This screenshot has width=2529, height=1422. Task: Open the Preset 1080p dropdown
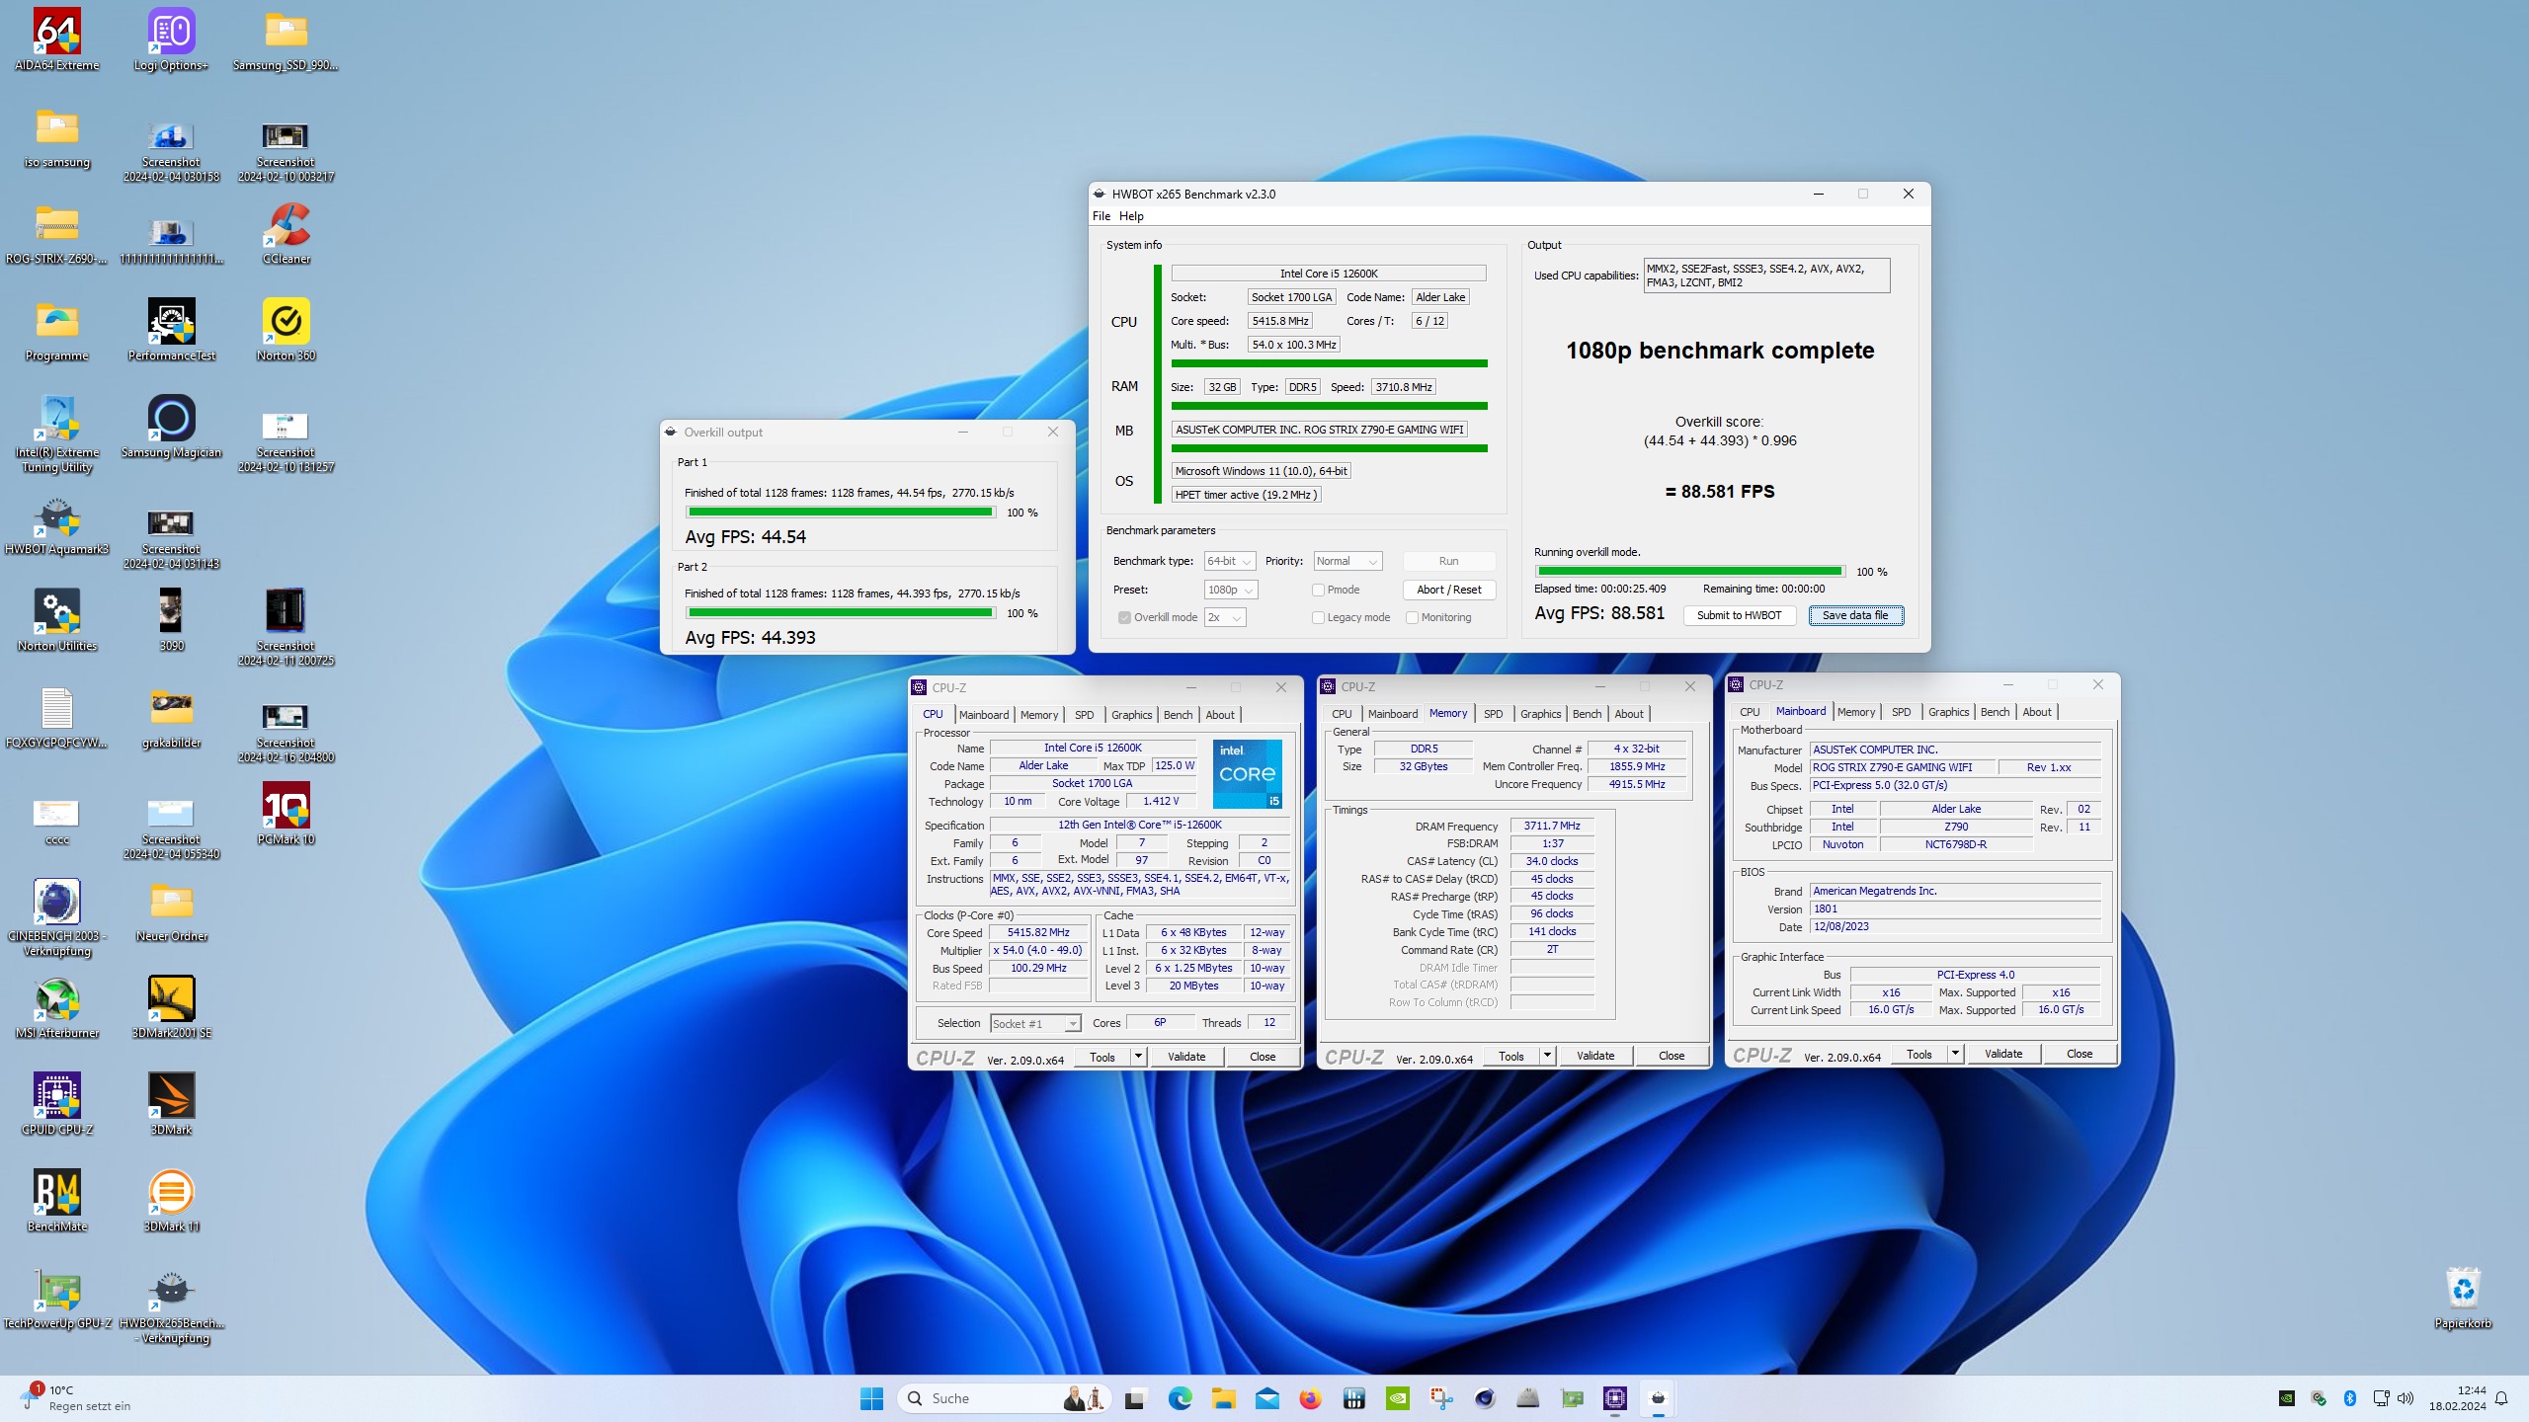1230,590
